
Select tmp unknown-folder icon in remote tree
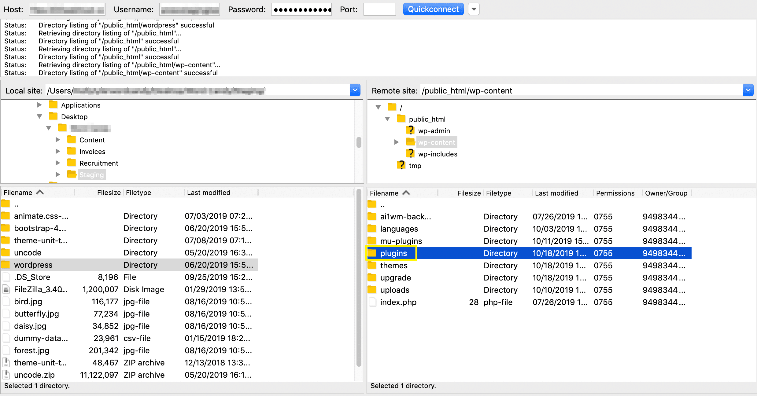[x=401, y=165]
